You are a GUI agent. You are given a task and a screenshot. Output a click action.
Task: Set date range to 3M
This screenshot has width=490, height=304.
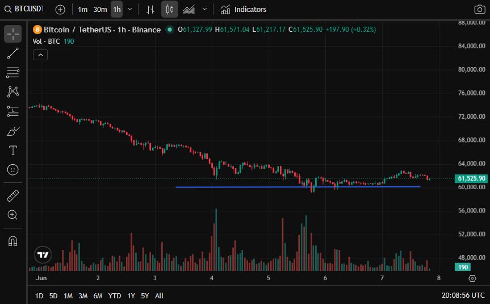(83, 296)
